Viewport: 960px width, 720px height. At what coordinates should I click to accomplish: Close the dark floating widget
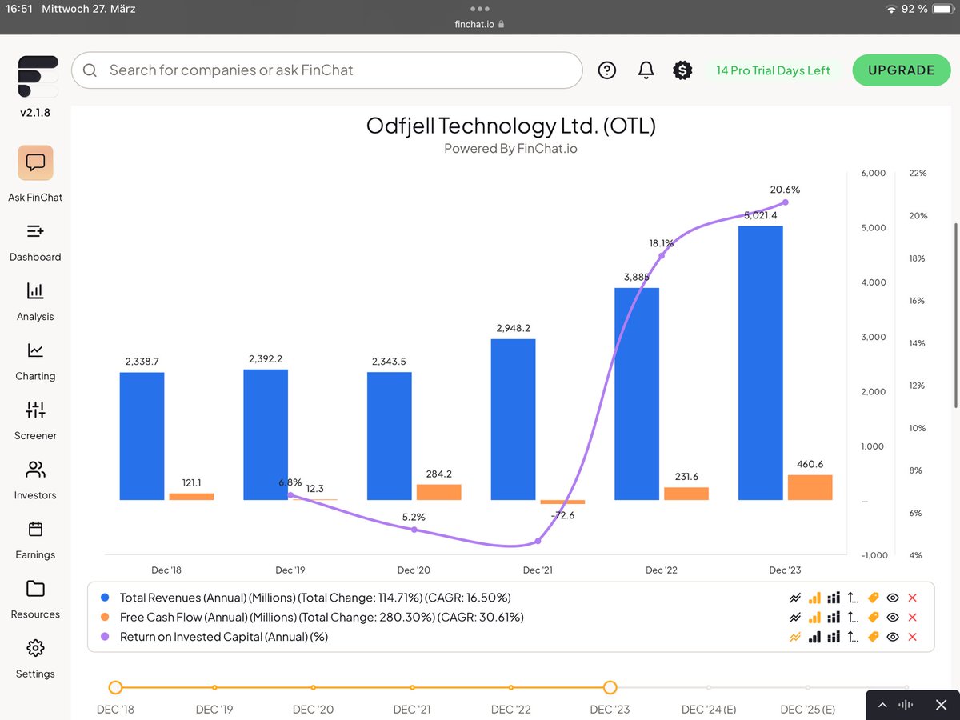(941, 705)
